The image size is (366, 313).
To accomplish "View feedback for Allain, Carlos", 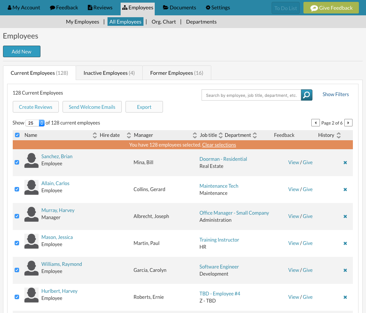I will coord(293,189).
